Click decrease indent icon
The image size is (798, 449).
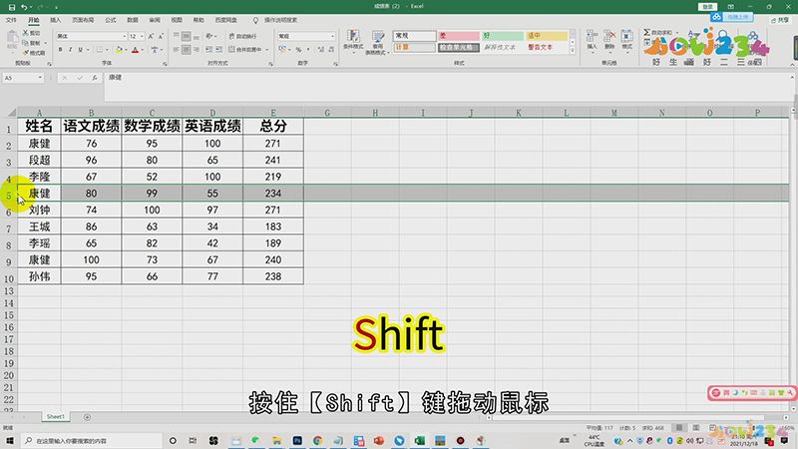coord(209,49)
